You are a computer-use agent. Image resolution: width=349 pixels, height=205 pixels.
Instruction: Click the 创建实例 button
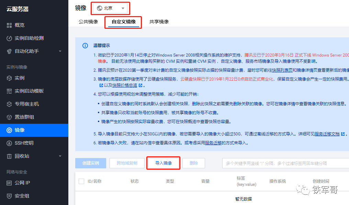[x=91, y=163]
